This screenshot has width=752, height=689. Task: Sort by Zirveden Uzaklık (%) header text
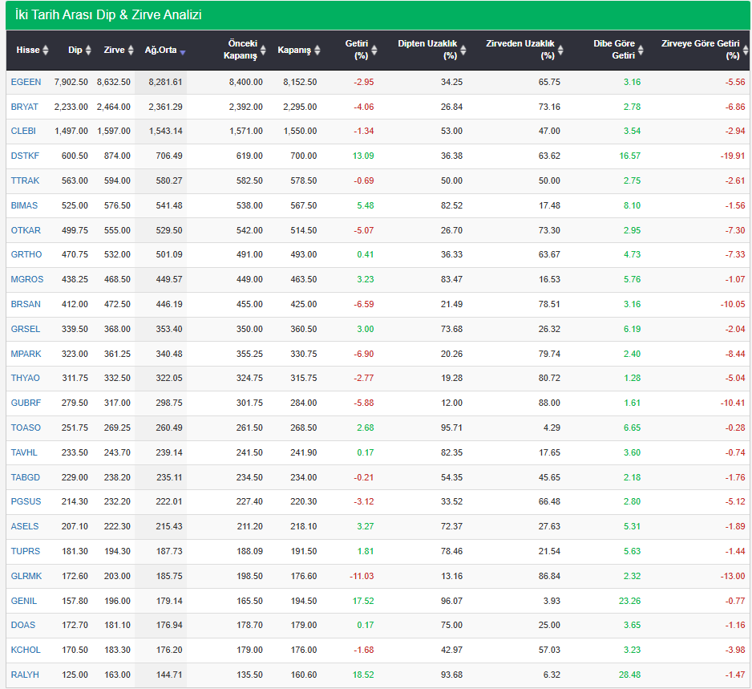520,50
